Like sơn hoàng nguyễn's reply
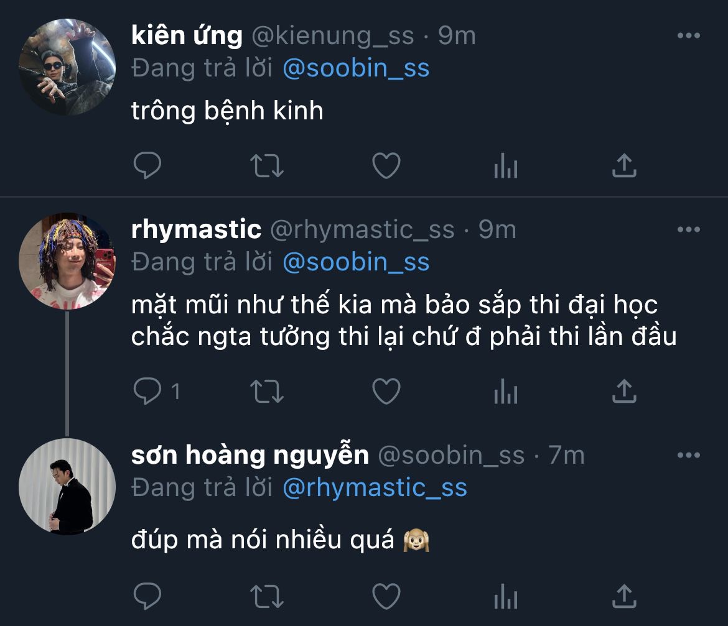This screenshot has height=626, width=728. pyautogui.click(x=386, y=598)
